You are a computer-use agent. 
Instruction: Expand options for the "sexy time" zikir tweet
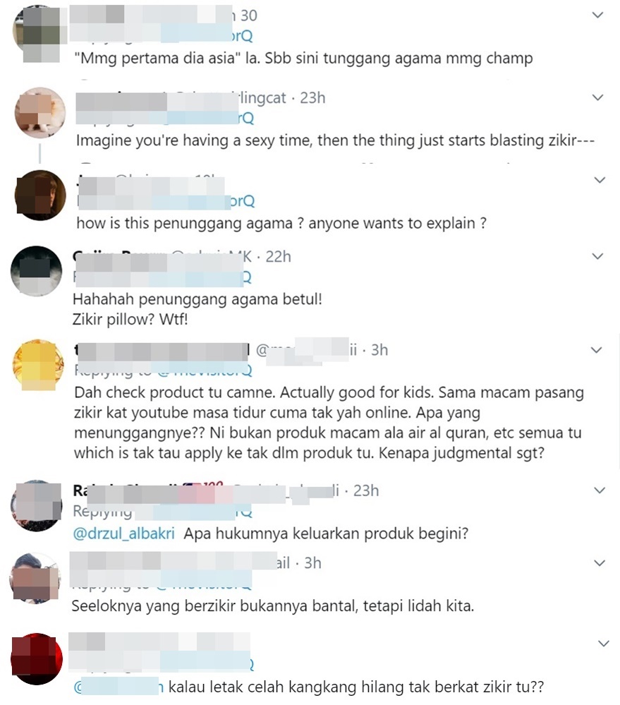(597, 97)
